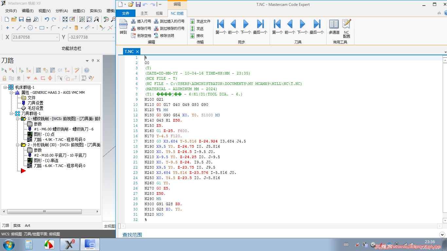Switch to the 实体 panel tab
Screen dimensions: 447x251
[17, 226]
